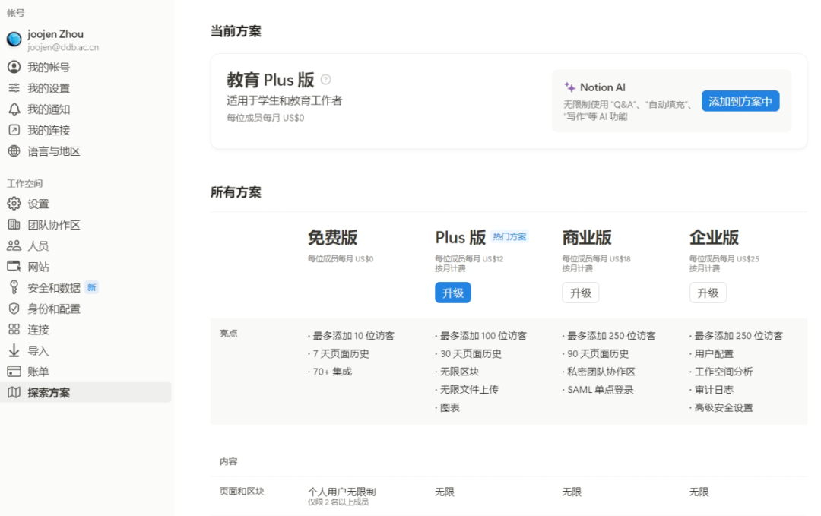821x516 pixels.
Task: Click 升级 button under Plus 版
Action: 453,293
